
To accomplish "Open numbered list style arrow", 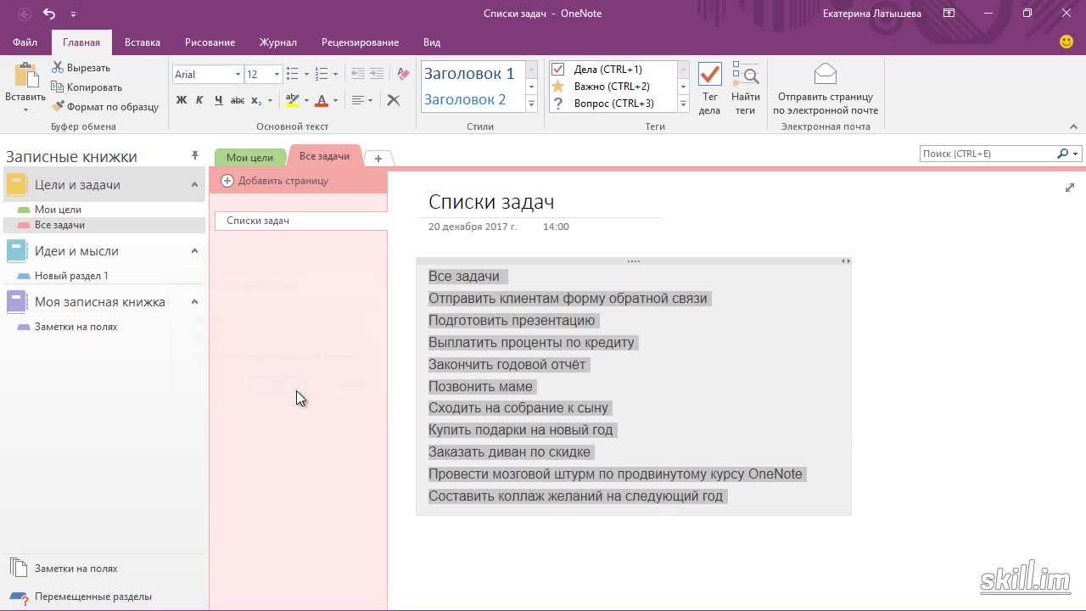I will pos(335,75).
